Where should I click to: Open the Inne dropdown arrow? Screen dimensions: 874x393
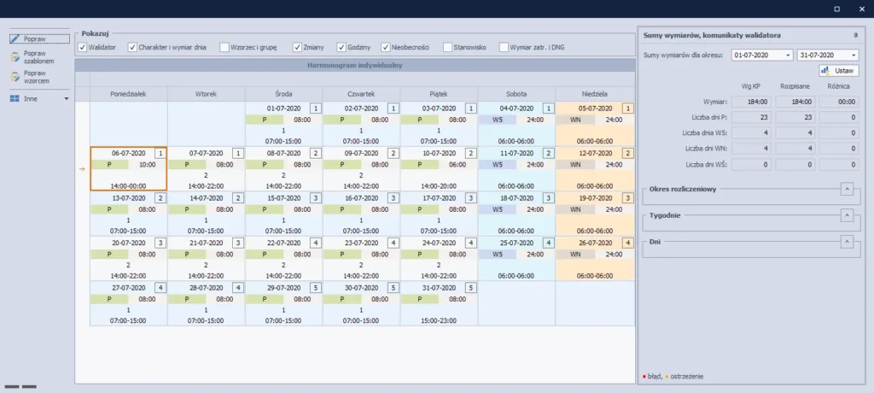[66, 99]
